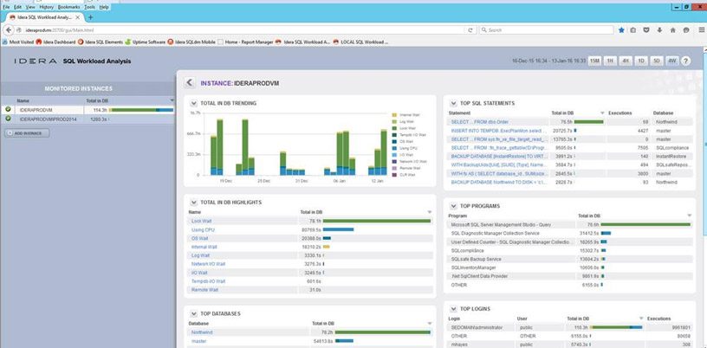Open the help question mark icon

coord(685,61)
